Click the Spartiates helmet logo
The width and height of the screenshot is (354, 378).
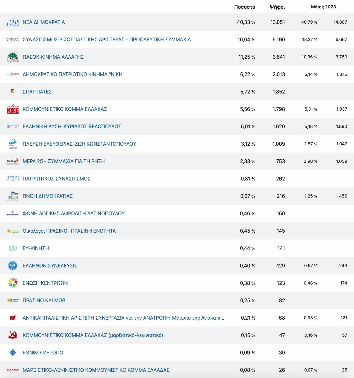click(x=13, y=92)
